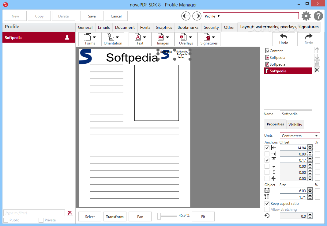Screen dimensions: 327x226
Task: Click the Save button
Action: (92, 16)
